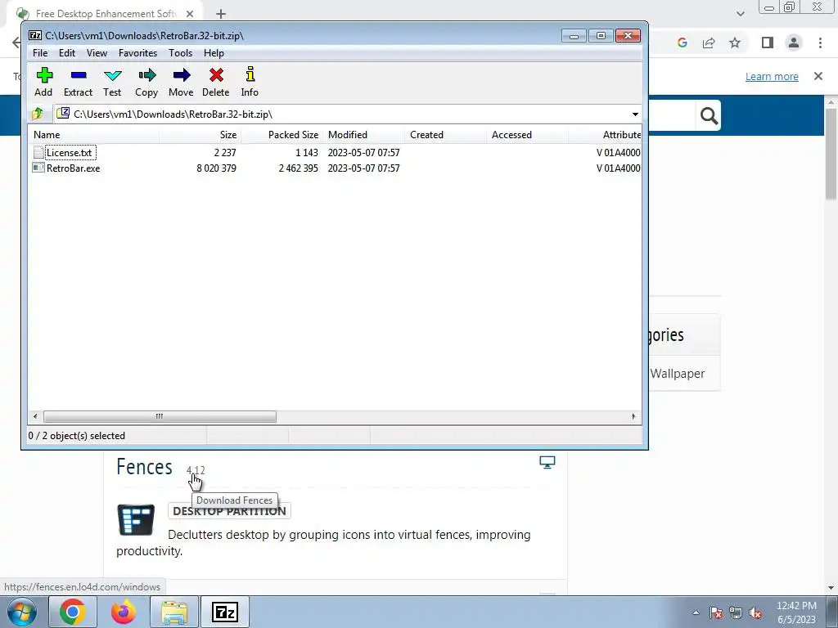Sort by the Created column header
Screen dimensions: 838x628
446,135
